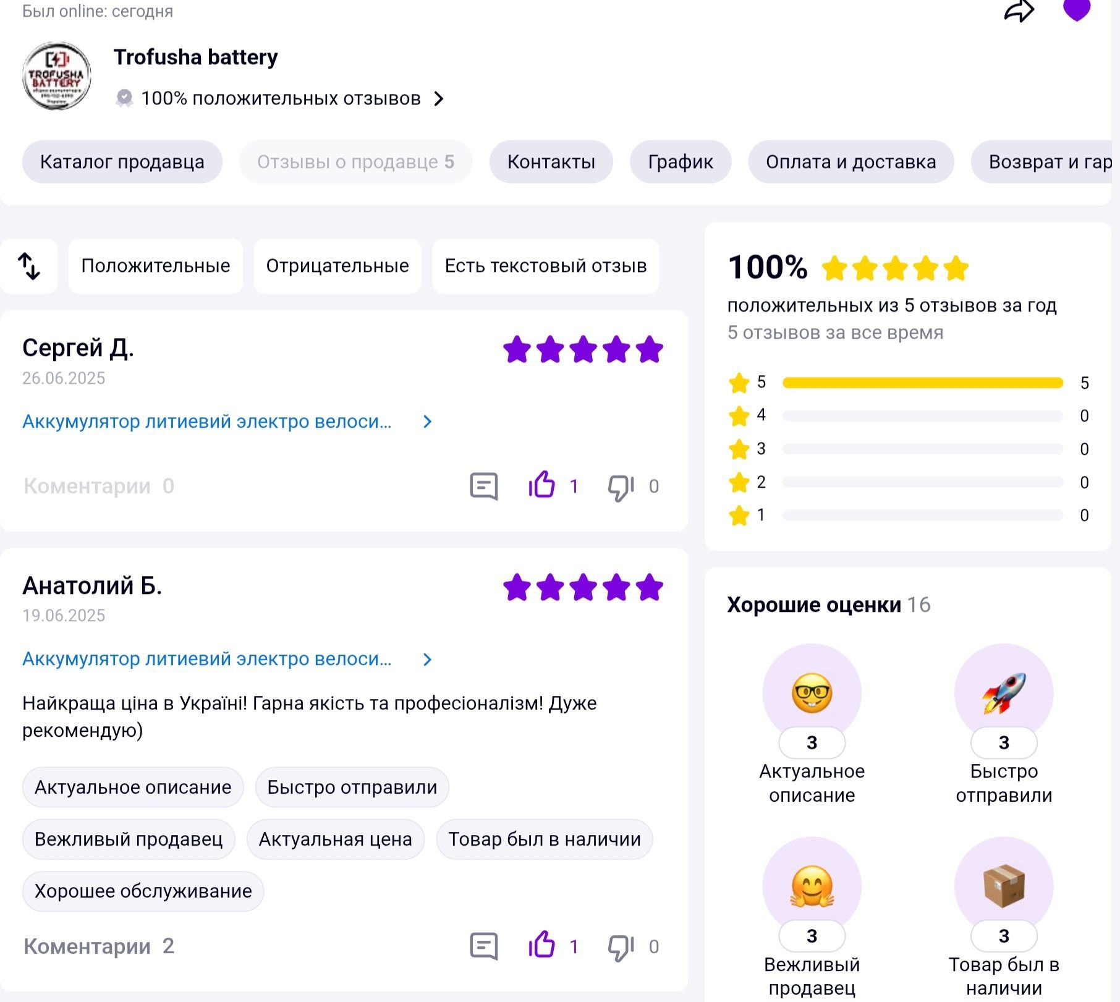Click rocket emoji Быстро отправили badge
The image size is (1120, 1002).
click(1004, 693)
